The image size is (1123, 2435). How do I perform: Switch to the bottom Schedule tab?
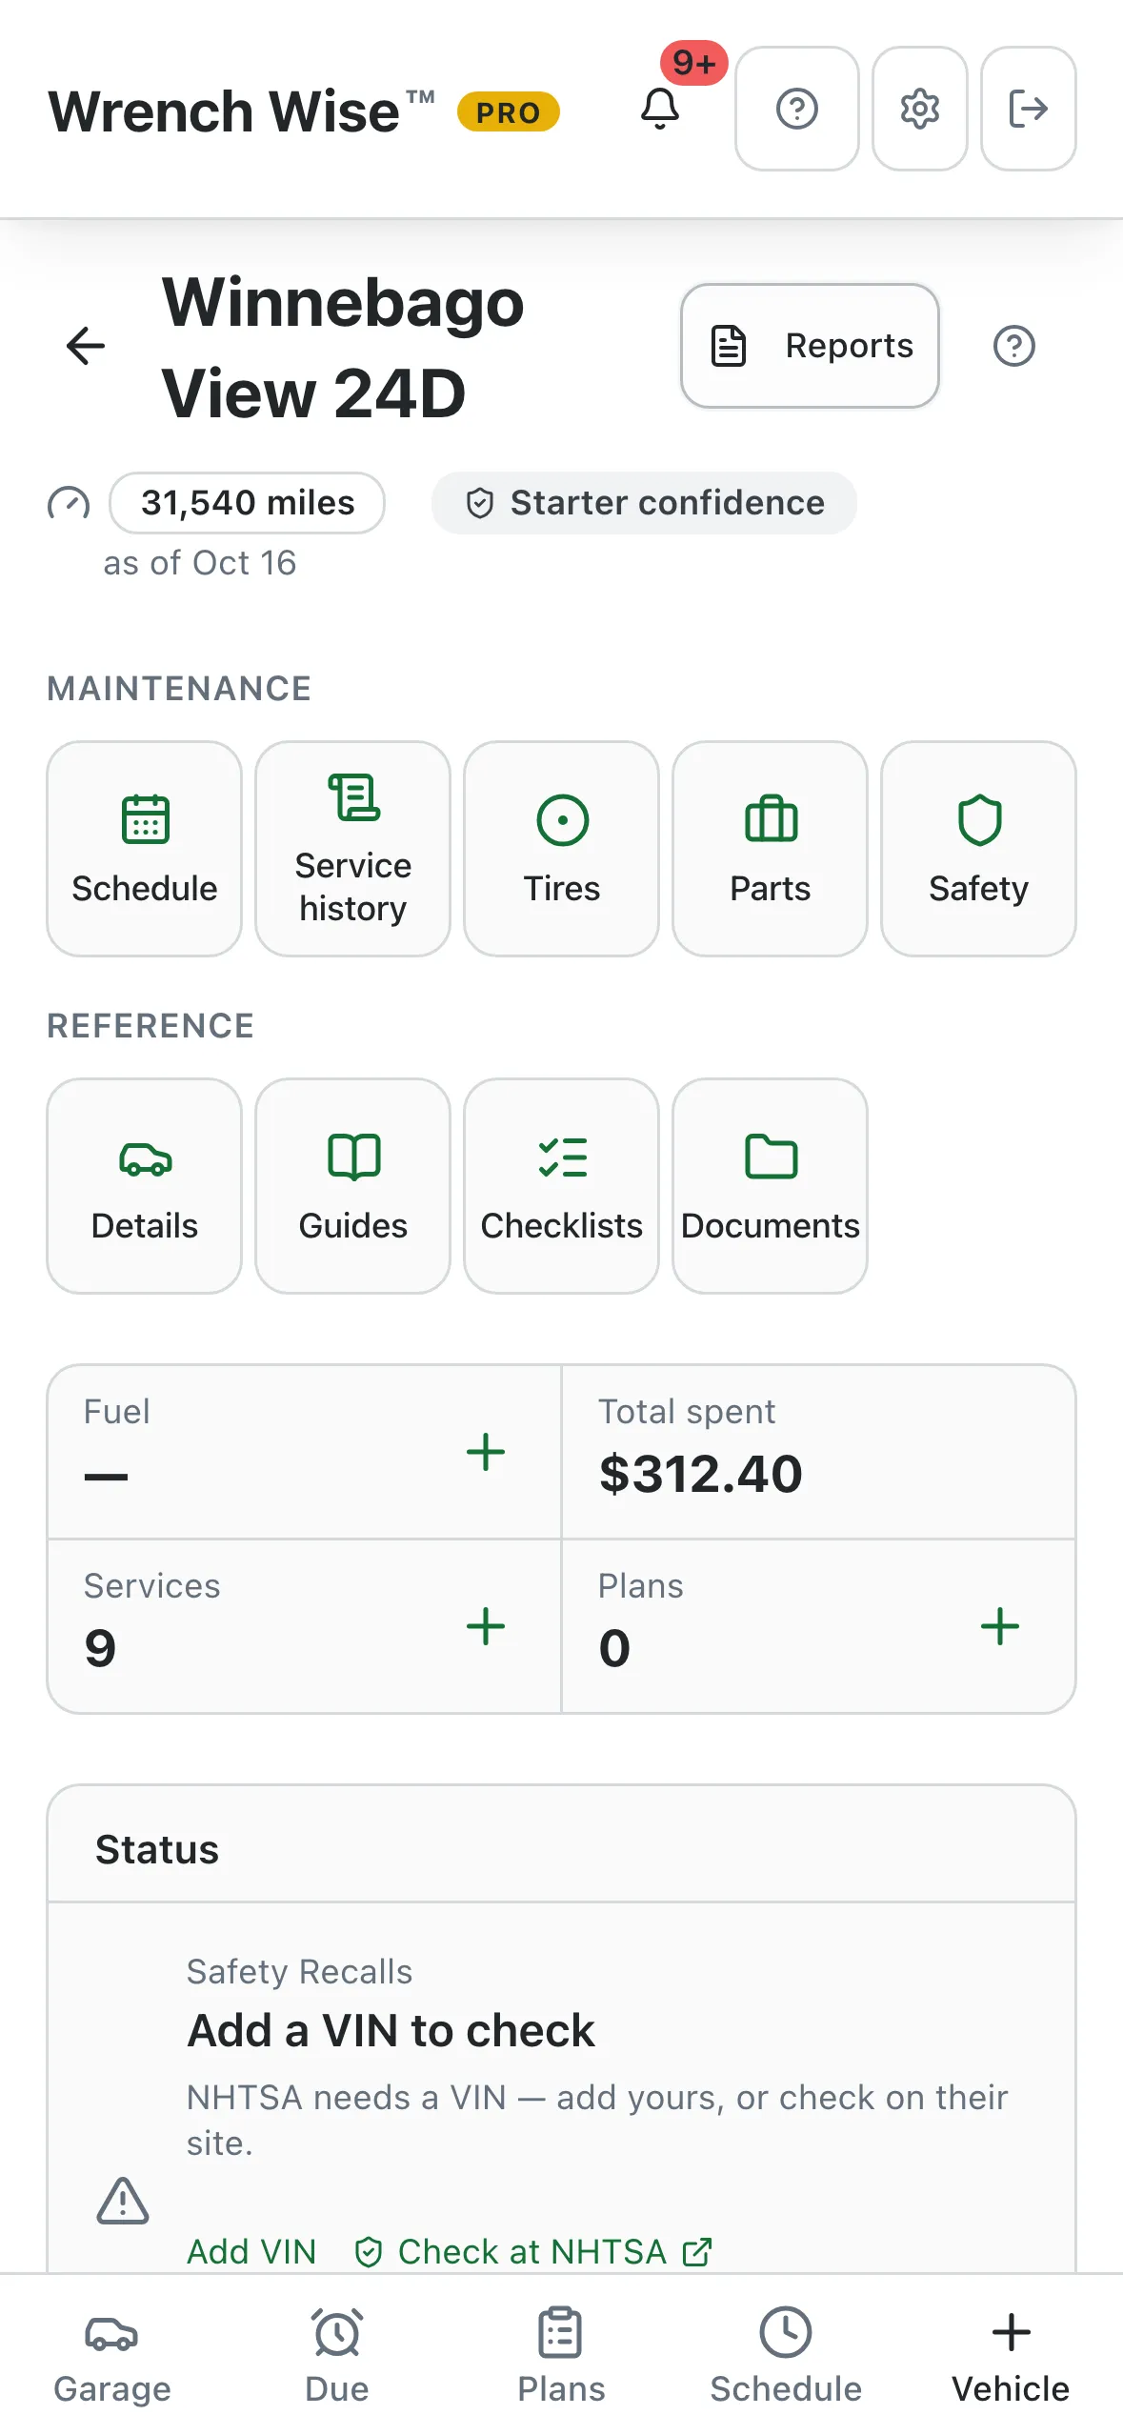click(786, 2355)
